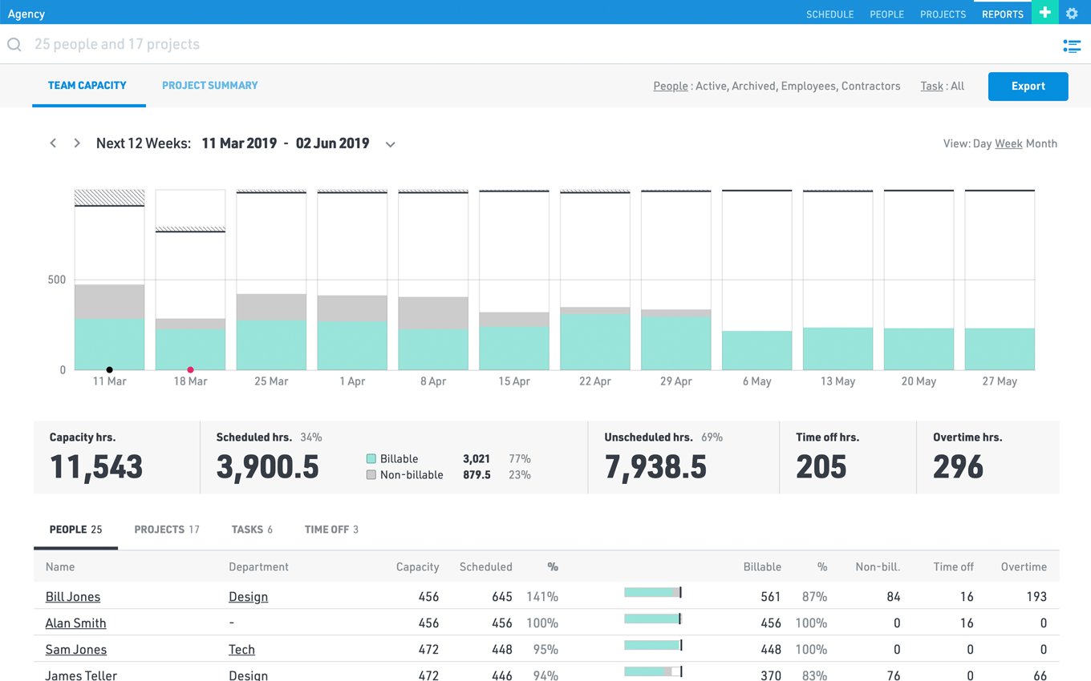Advance to next 12 weeks arrow
This screenshot has height=681, width=1091.
(x=77, y=143)
